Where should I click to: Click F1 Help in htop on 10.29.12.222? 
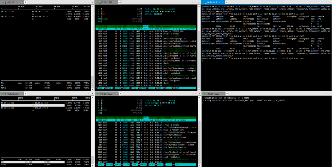(x=100, y=164)
